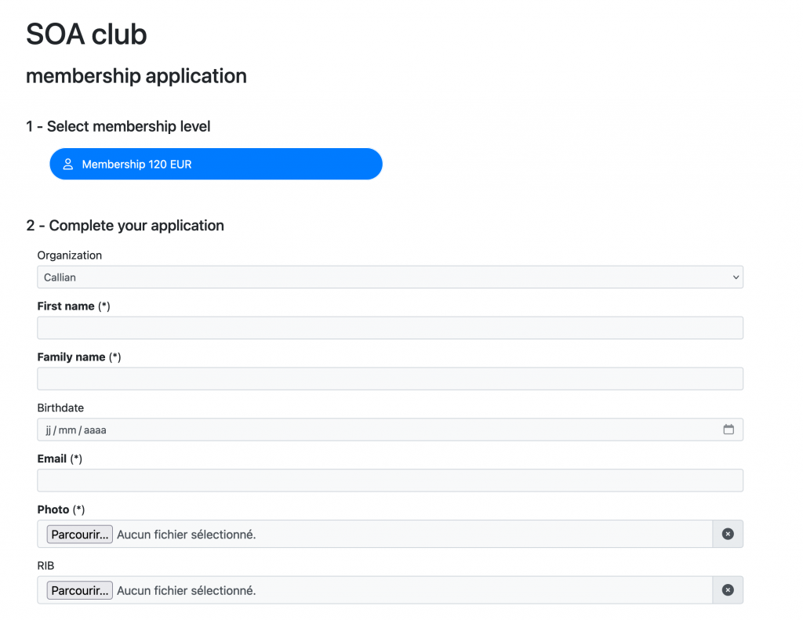This screenshot has height=620, width=803.
Task: Click the Birthdate label
Action: [x=60, y=408]
